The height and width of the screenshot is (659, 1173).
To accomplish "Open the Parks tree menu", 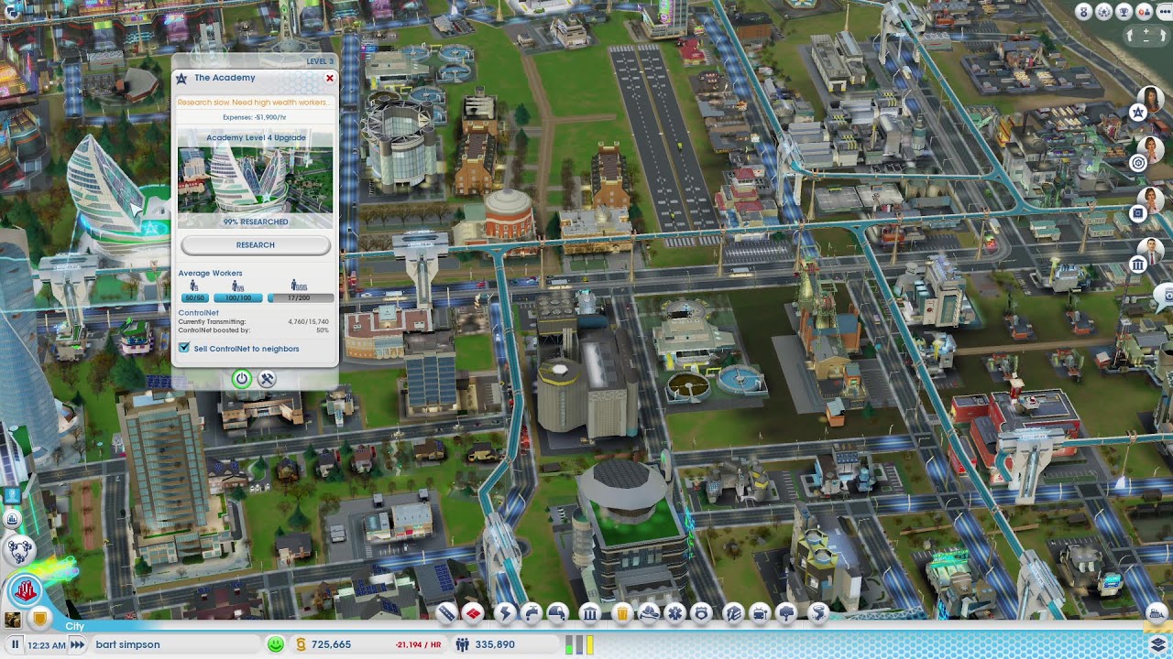I will [x=786, y=613].
